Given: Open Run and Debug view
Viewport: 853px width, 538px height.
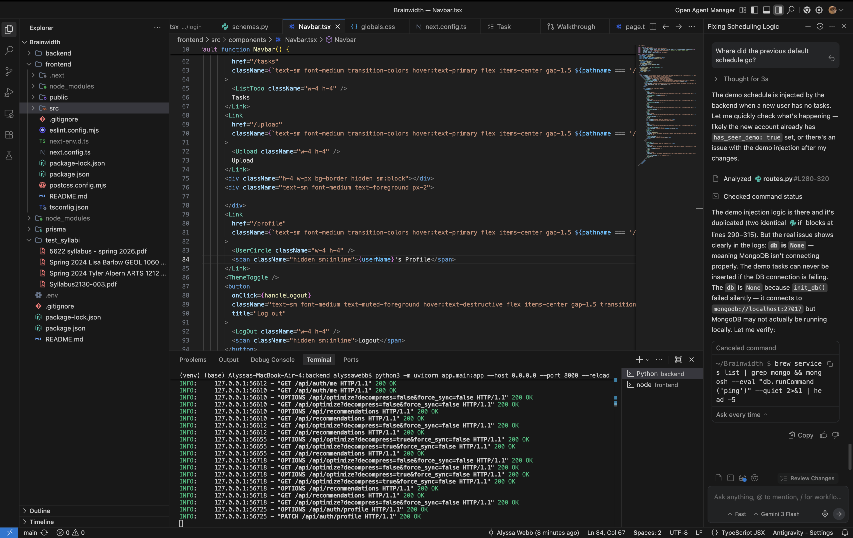Looking at the screenshot, I should click(x=9, y=92).
